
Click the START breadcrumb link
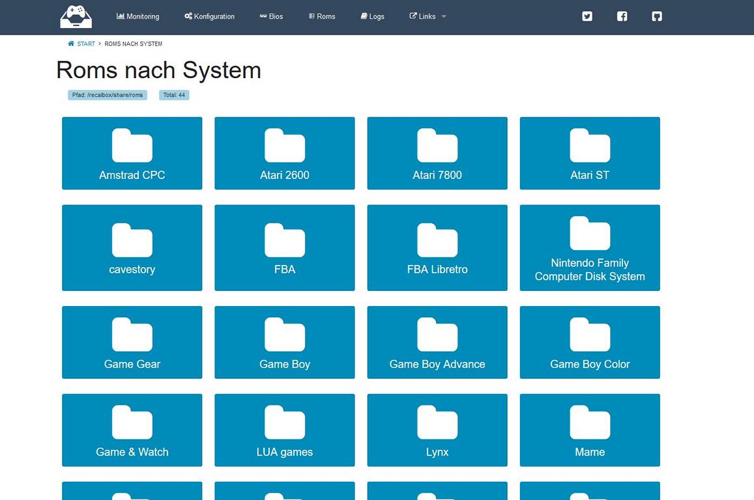86,44
